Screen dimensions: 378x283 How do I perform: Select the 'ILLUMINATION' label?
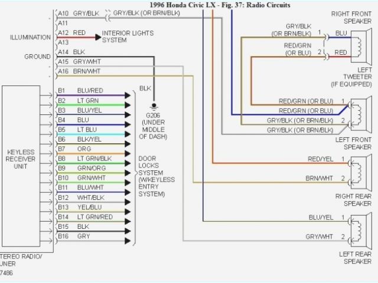[x=30, y=37]
